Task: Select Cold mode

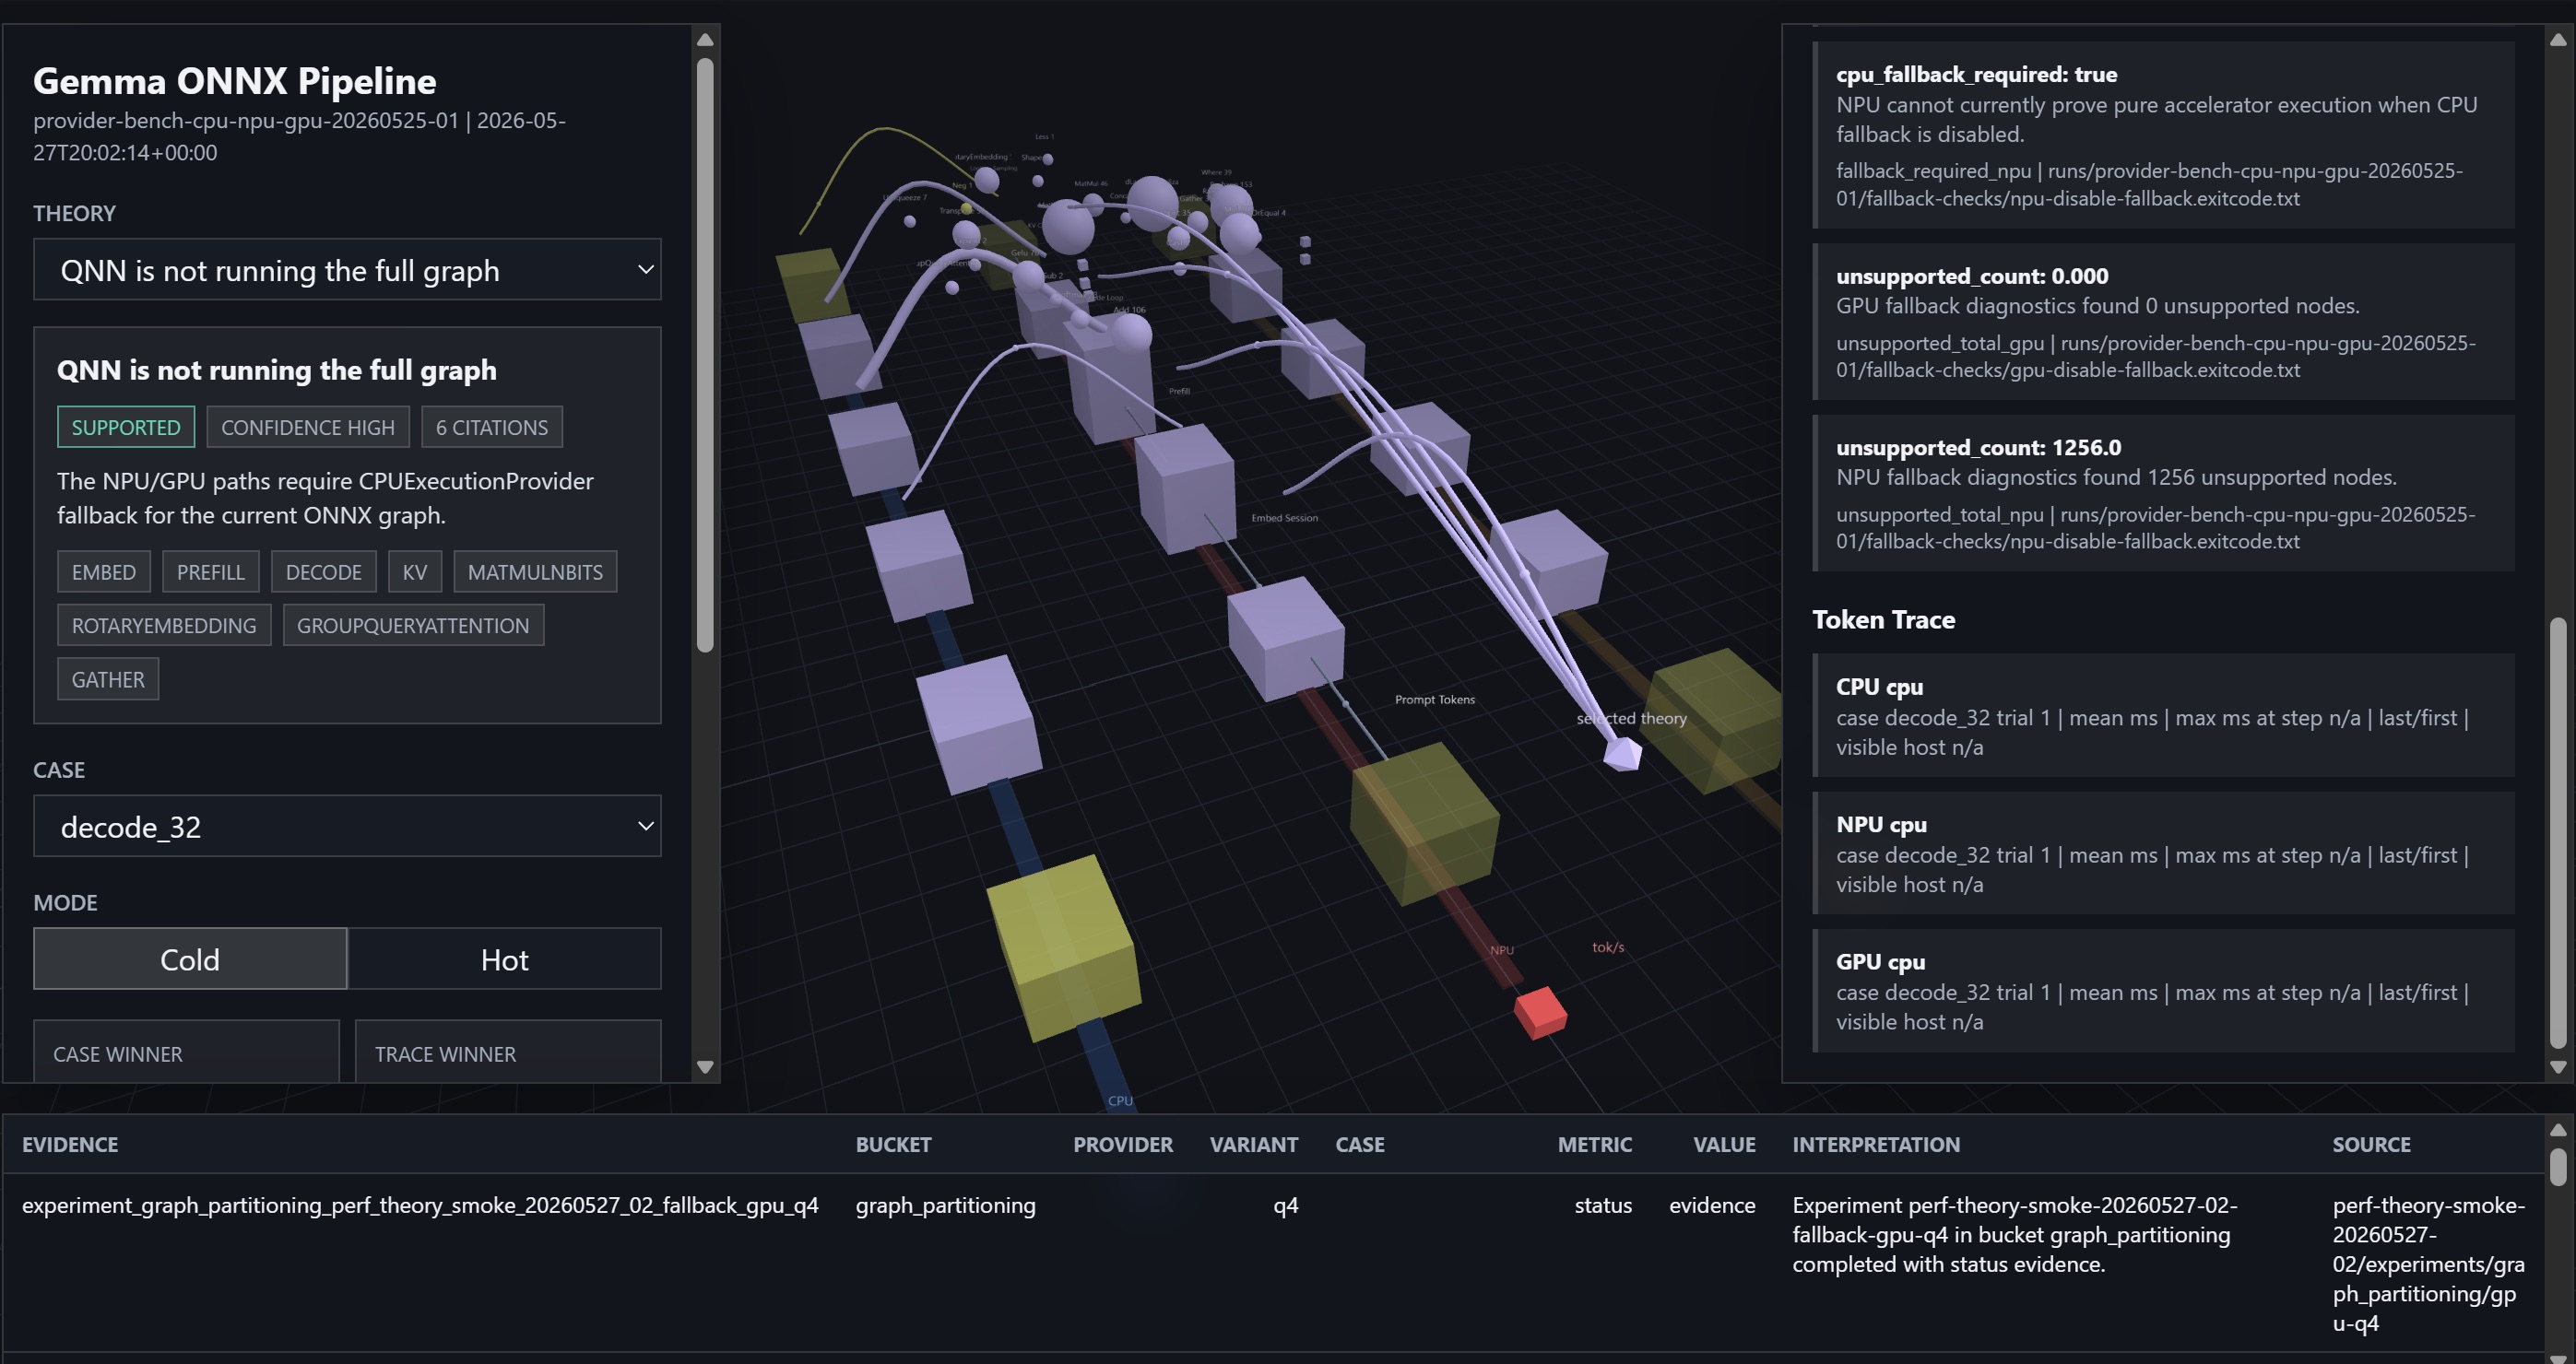Action: [x=190, y=959]
